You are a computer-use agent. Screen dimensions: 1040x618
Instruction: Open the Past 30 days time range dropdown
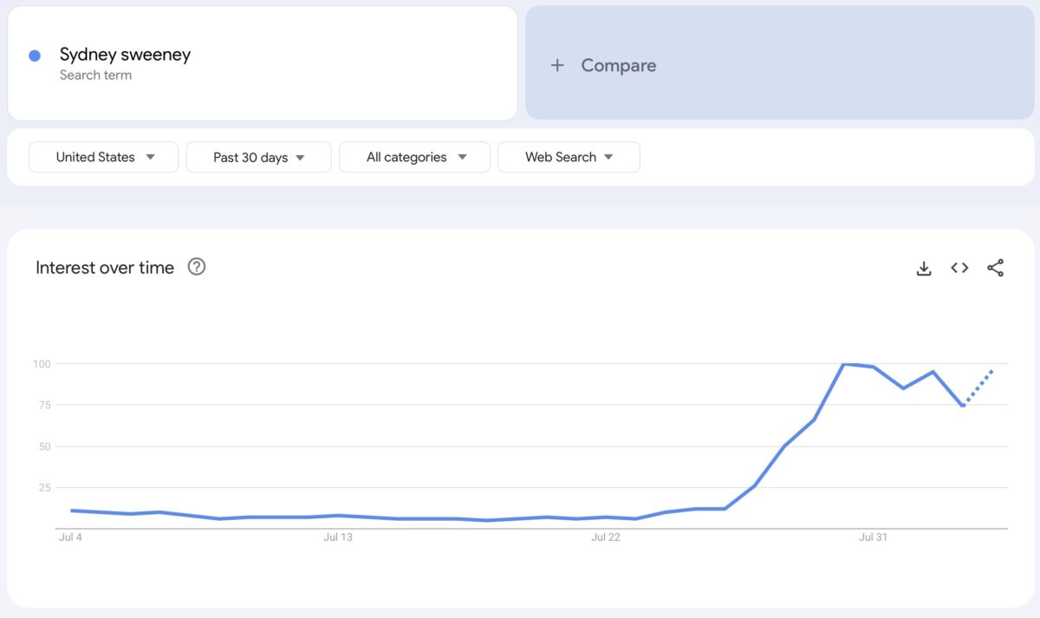[x=258, y=157]
